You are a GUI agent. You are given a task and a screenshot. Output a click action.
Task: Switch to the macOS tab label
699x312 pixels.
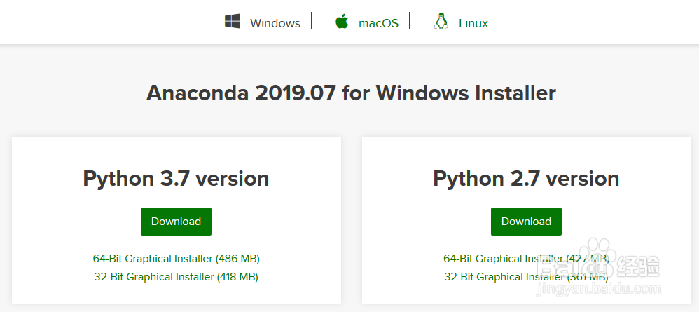pyautogui.click(x=378, y=23)
